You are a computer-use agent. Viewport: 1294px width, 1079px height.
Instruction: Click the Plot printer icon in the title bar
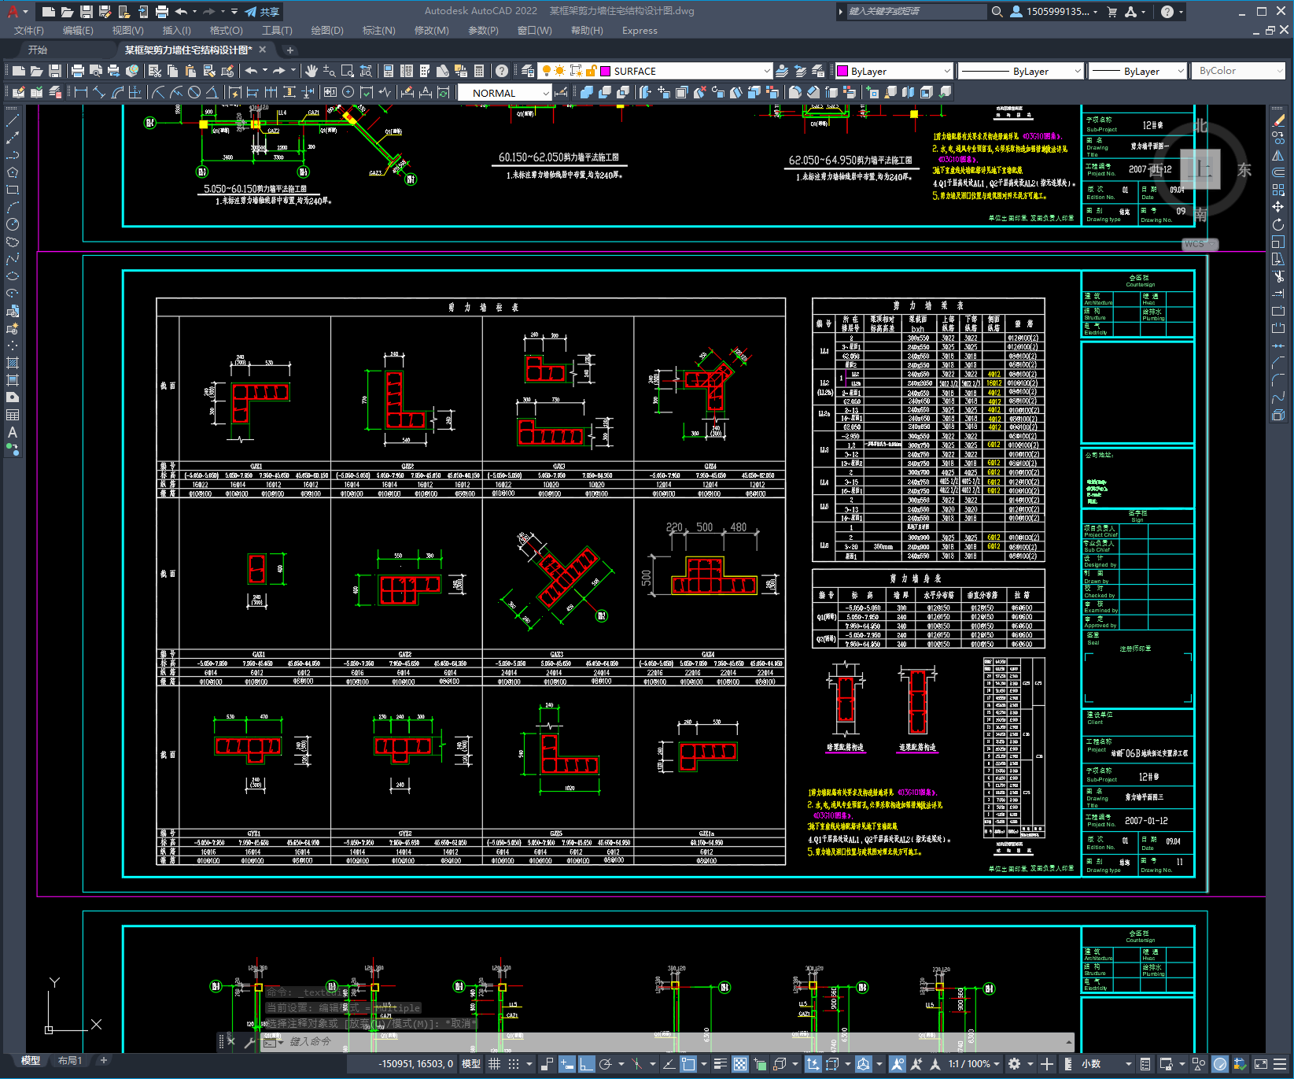pos(162,12)
